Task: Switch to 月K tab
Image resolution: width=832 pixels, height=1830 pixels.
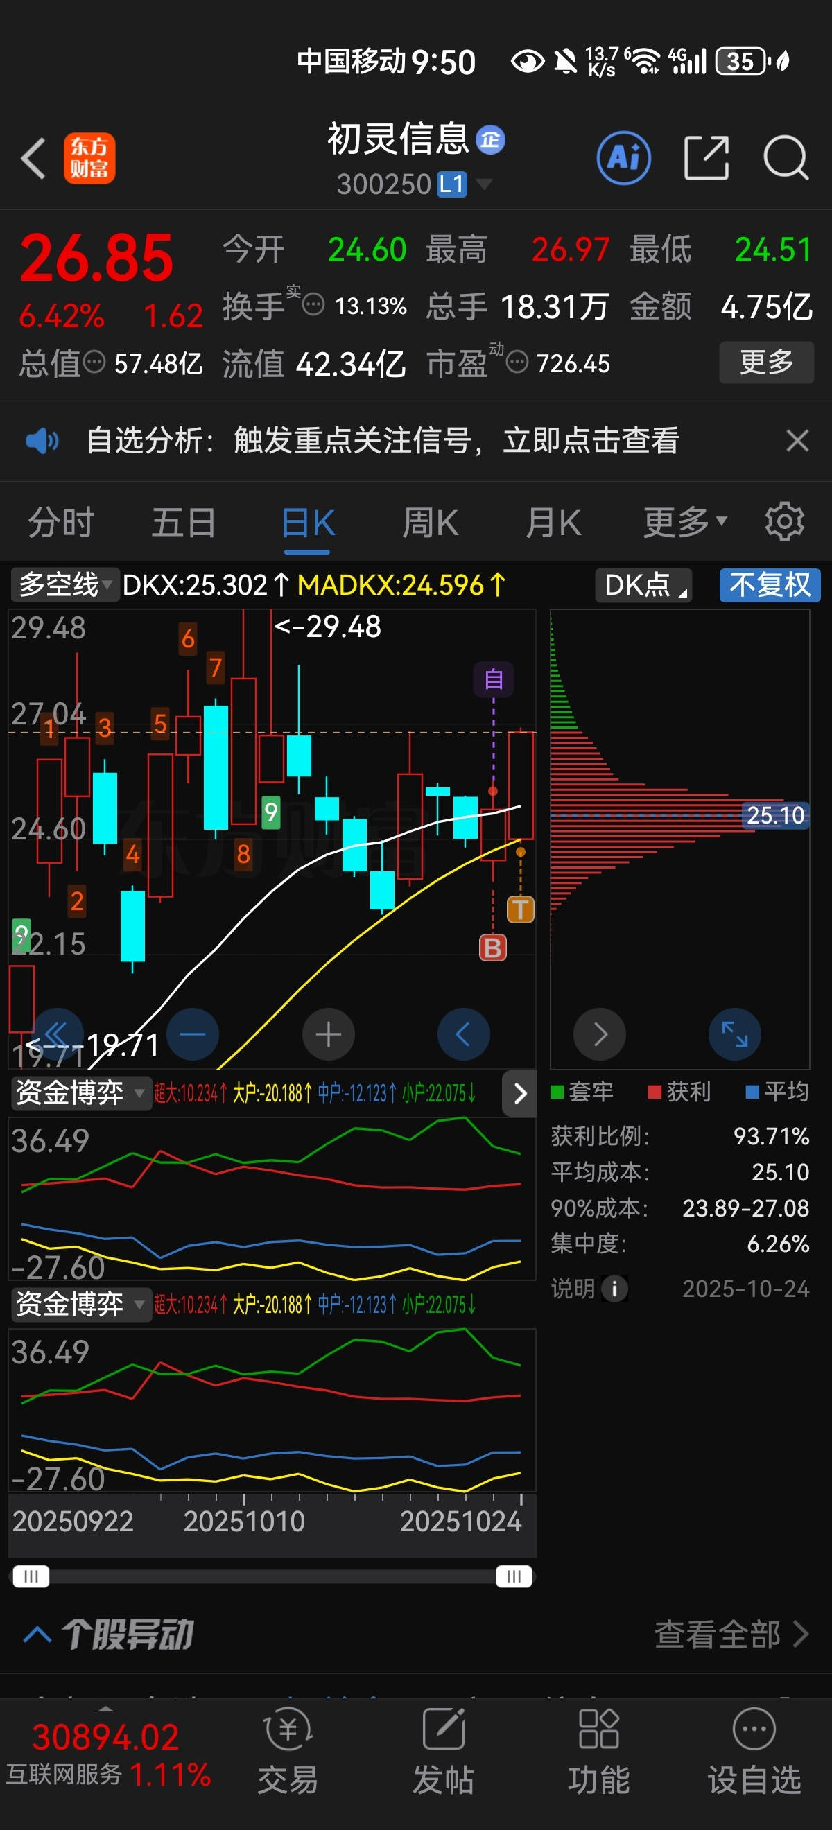Action: [553, 523]
